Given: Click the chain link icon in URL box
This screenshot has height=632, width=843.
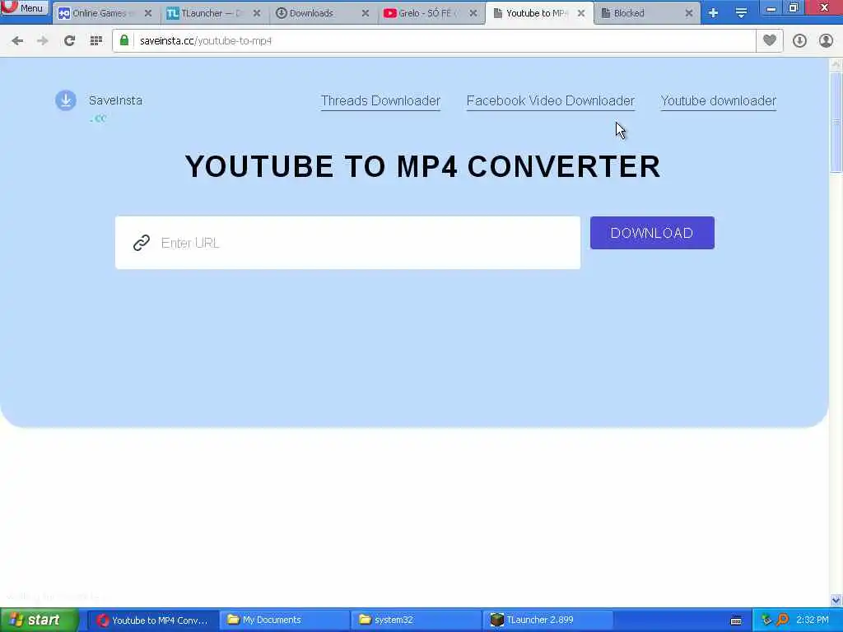Looking at the screenshot, I should click(x=142, y=243).
